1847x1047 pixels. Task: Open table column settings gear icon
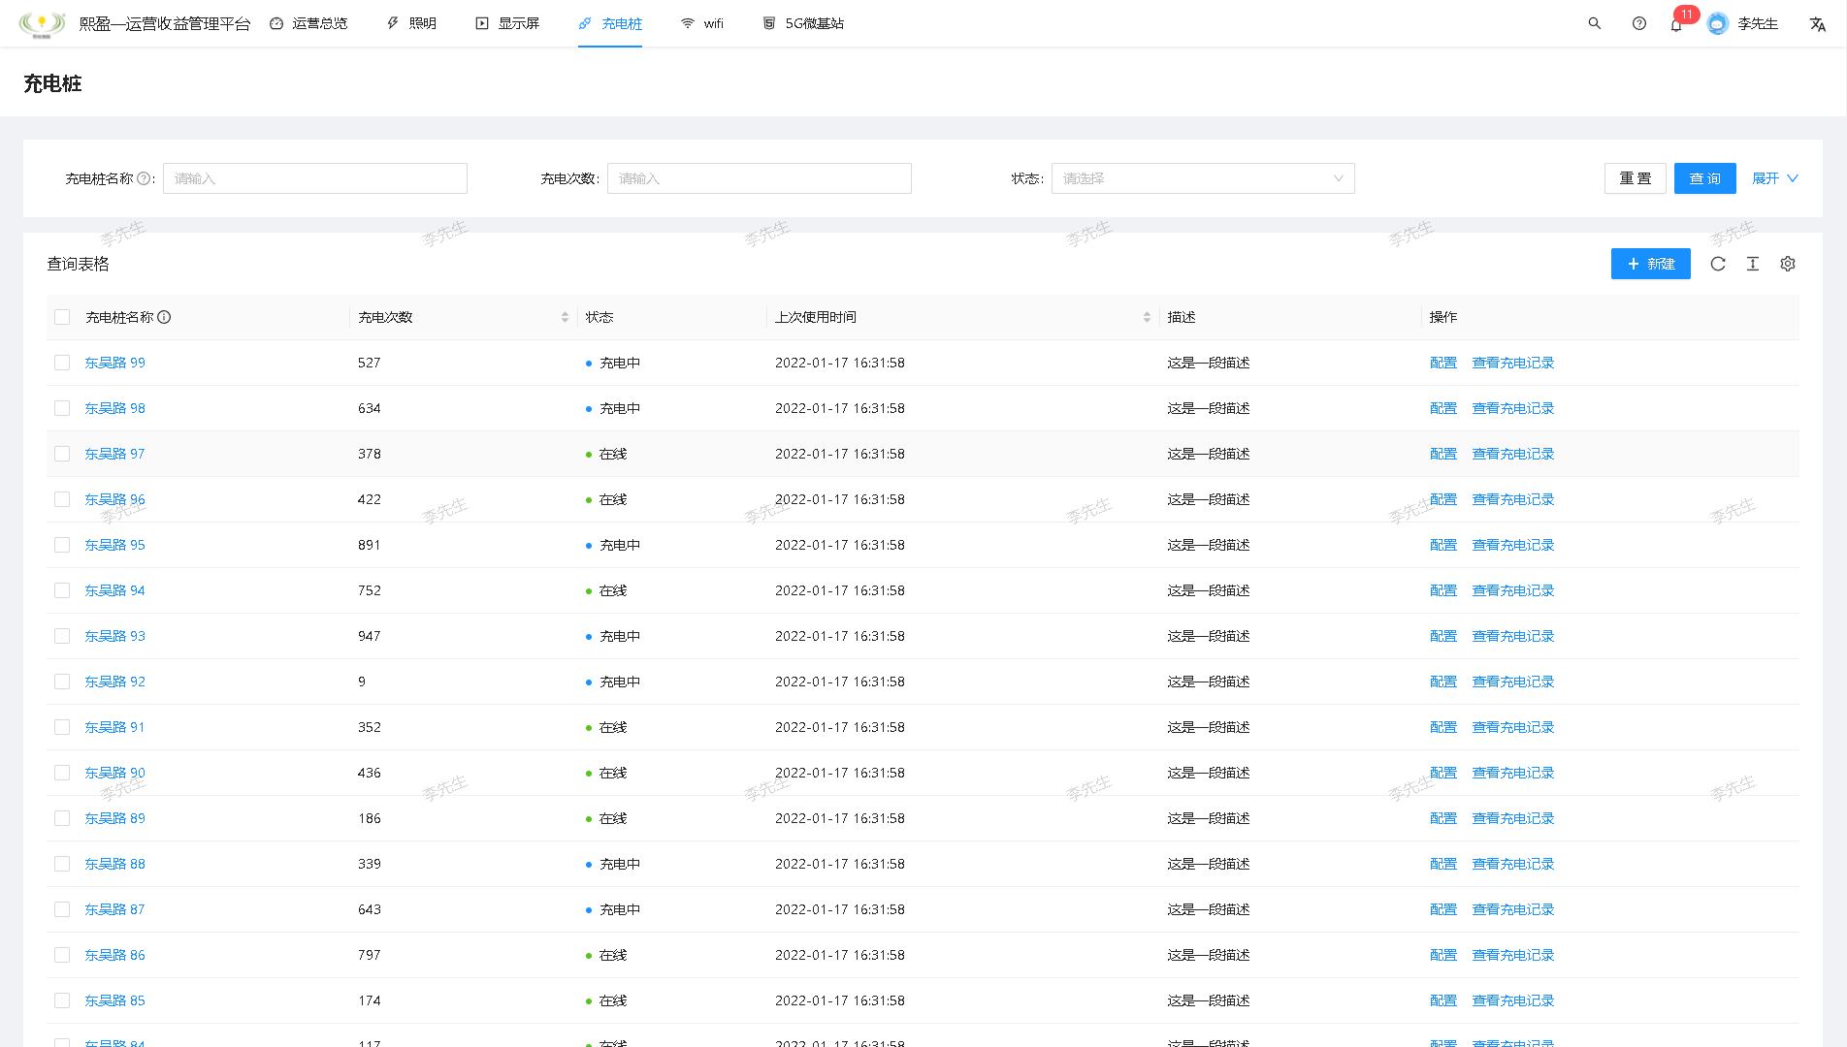[1787, 264]
